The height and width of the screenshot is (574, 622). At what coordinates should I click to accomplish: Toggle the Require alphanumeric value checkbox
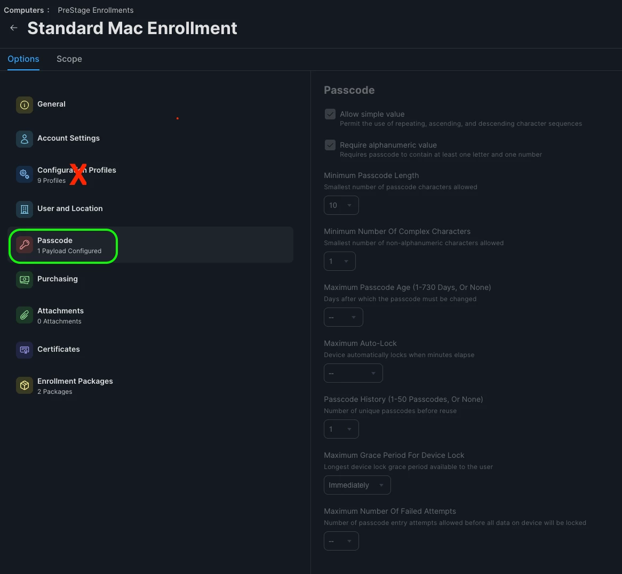[x=330, y=145]
